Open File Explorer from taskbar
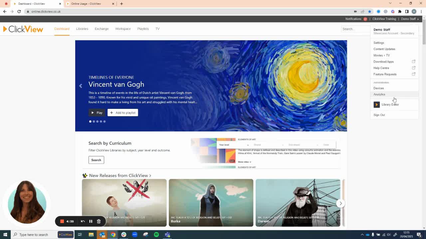The height and width of the screenshot is (239, 426). tap(91, 235)
